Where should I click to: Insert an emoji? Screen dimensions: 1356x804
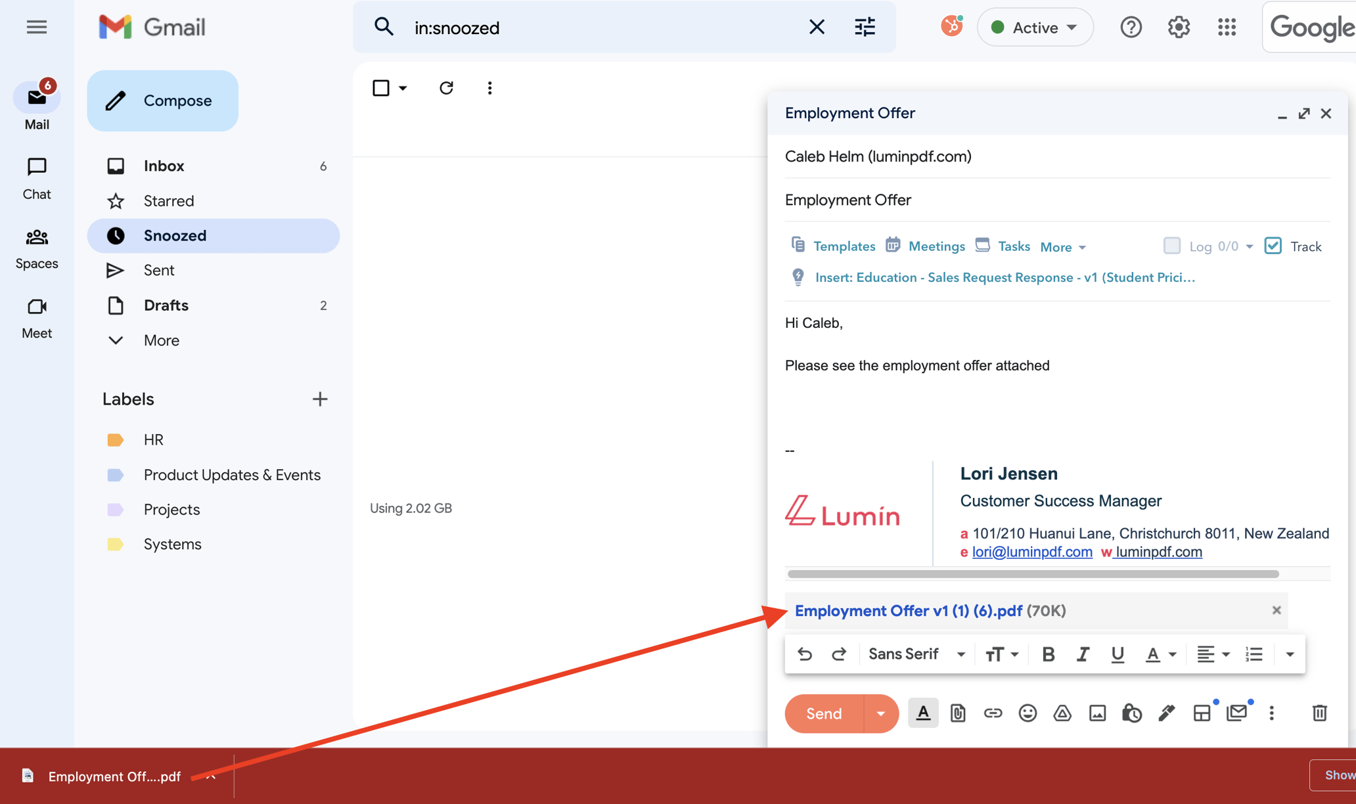[x=1028, y=713]
